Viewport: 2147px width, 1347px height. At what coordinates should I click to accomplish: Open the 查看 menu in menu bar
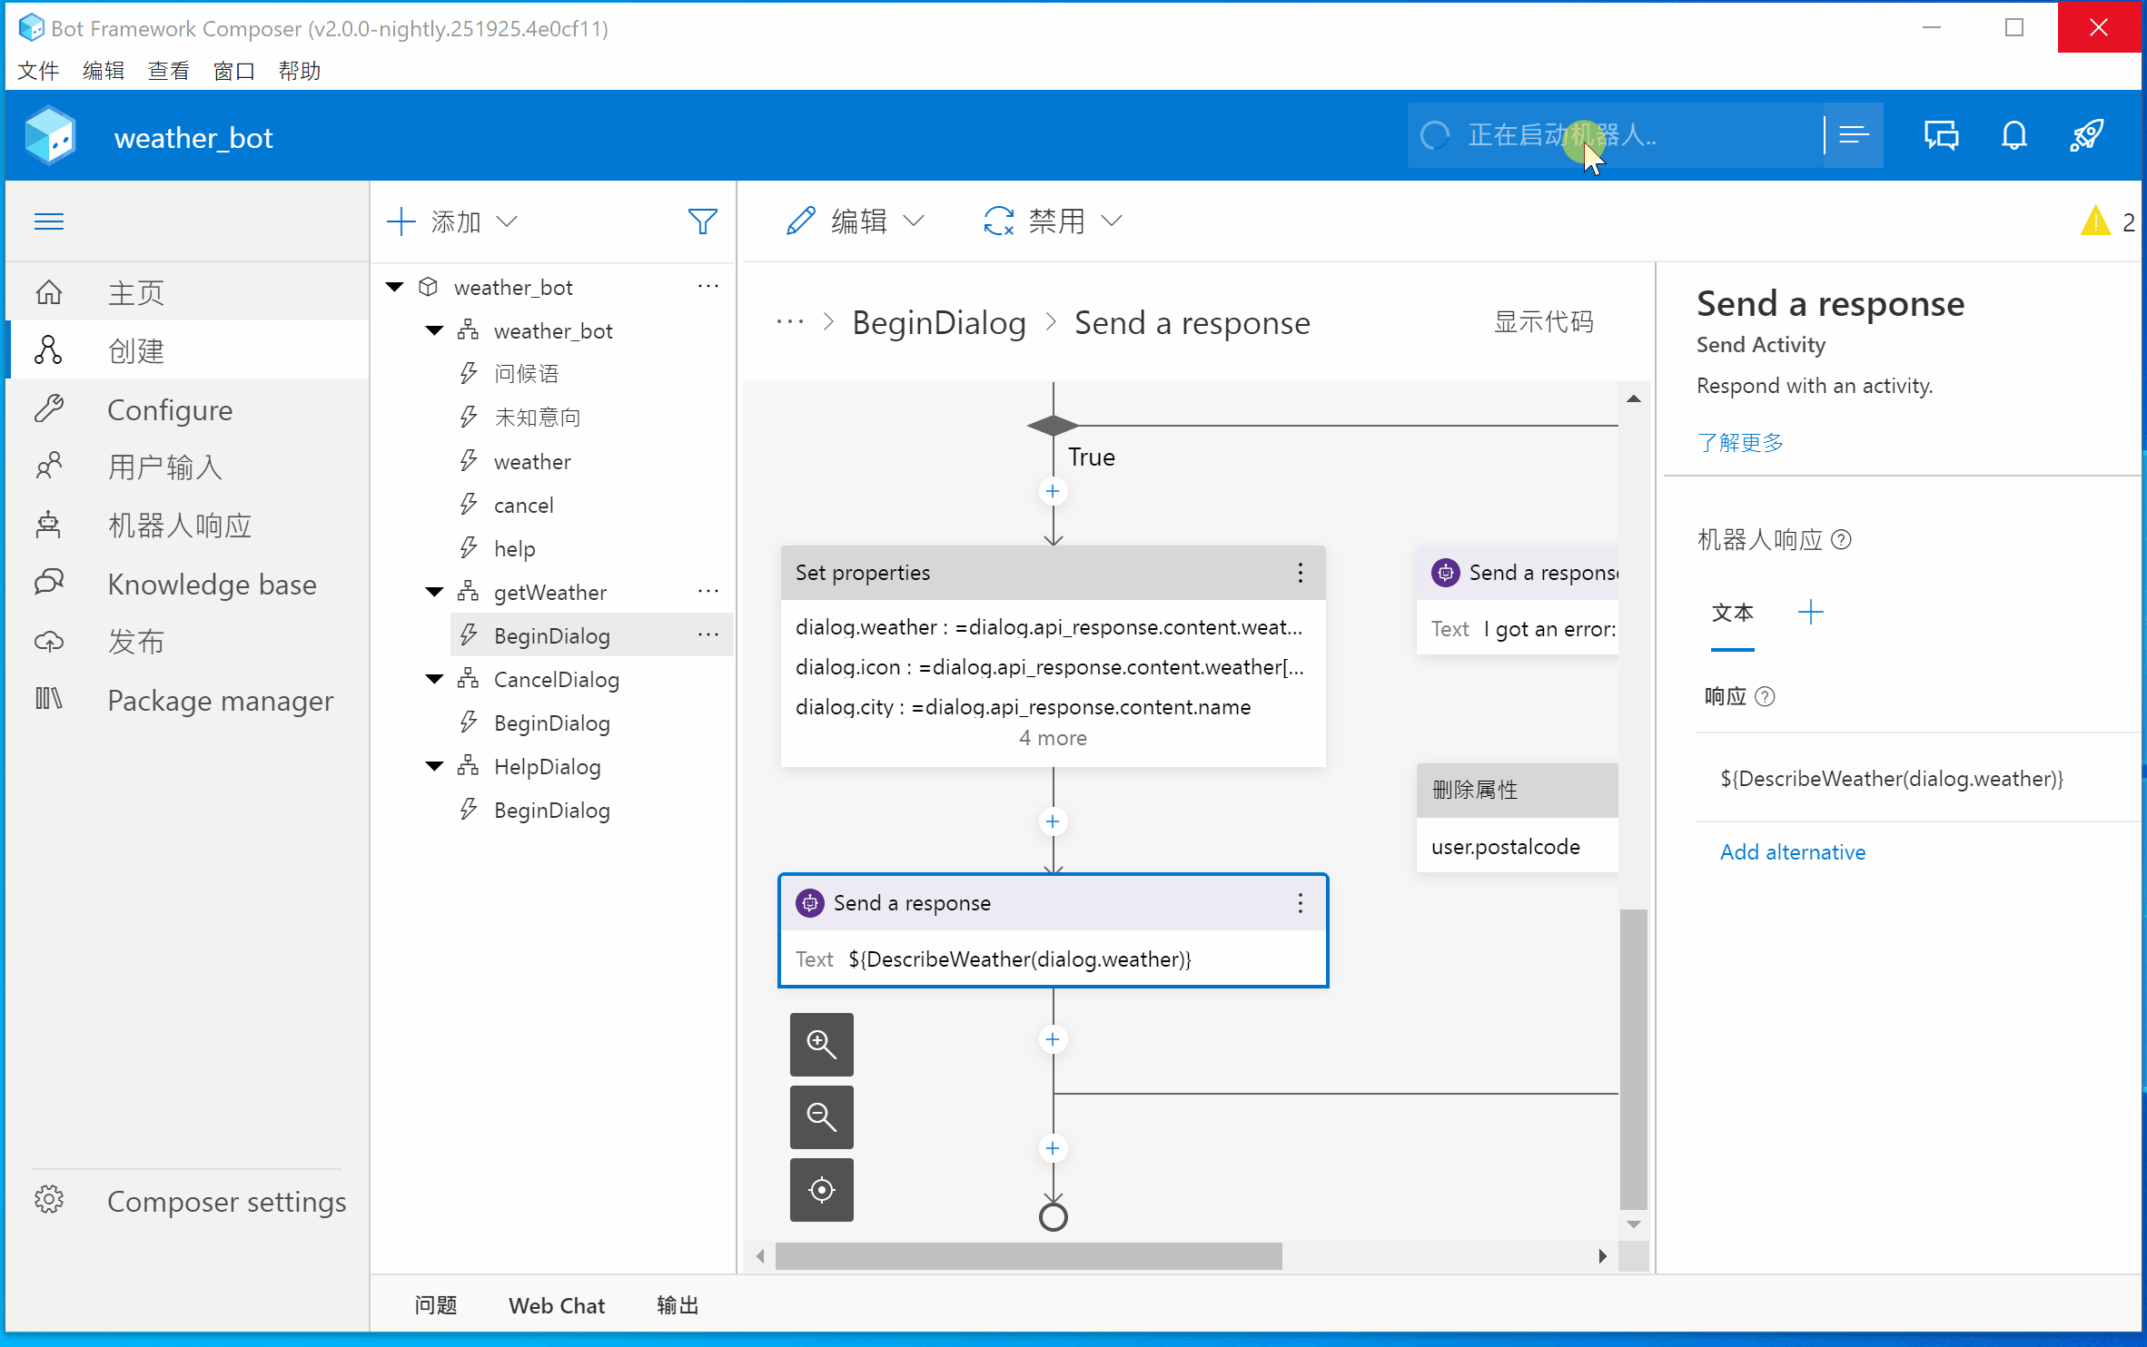168,71
